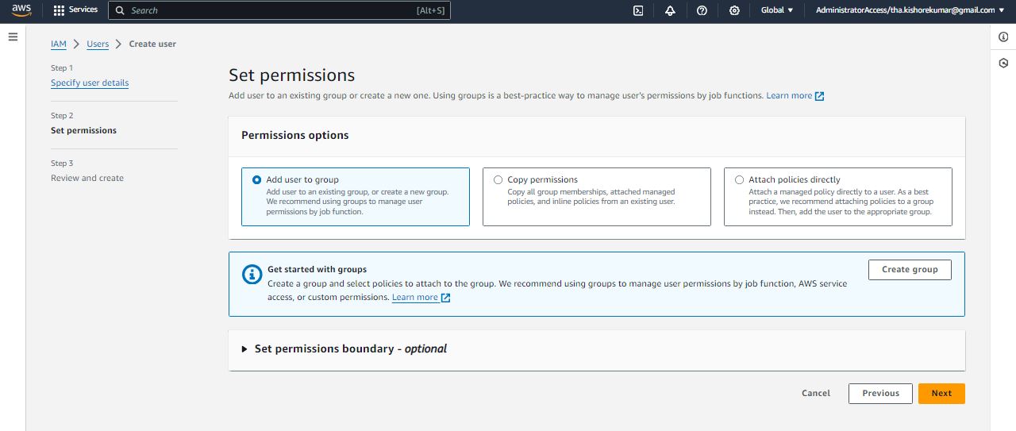This screenshot has width=1016, height=431.
Task: Open the info panel icon on right
Action: click(1003, 37)
